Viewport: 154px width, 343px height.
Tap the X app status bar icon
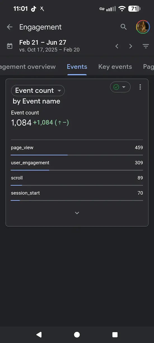42,9
